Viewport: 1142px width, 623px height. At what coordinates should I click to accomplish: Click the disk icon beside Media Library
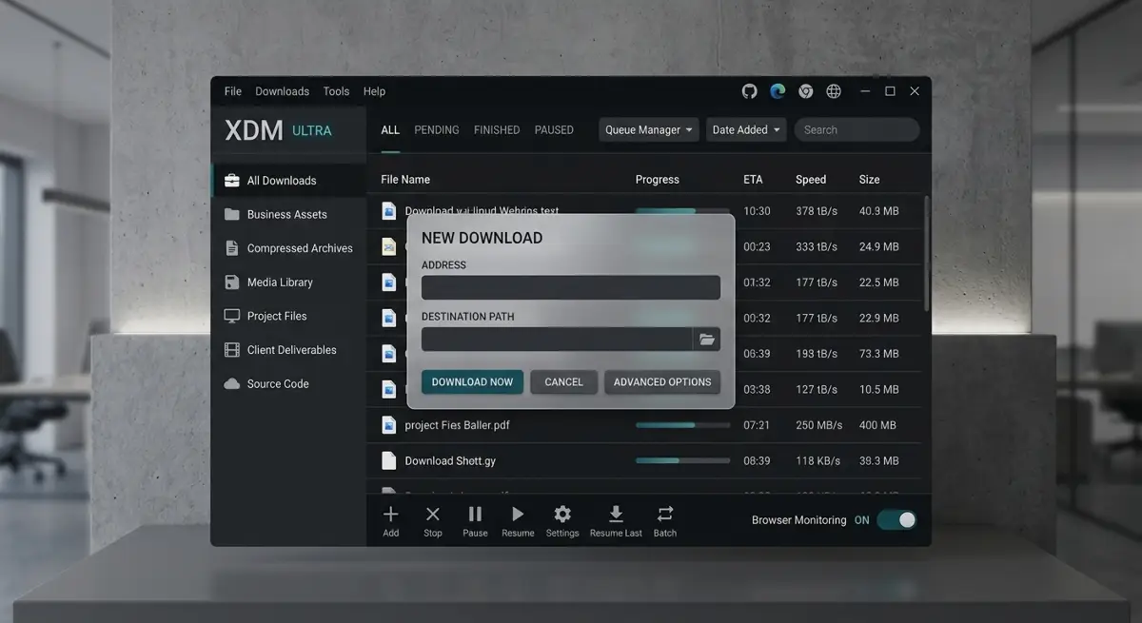[231, 282]
